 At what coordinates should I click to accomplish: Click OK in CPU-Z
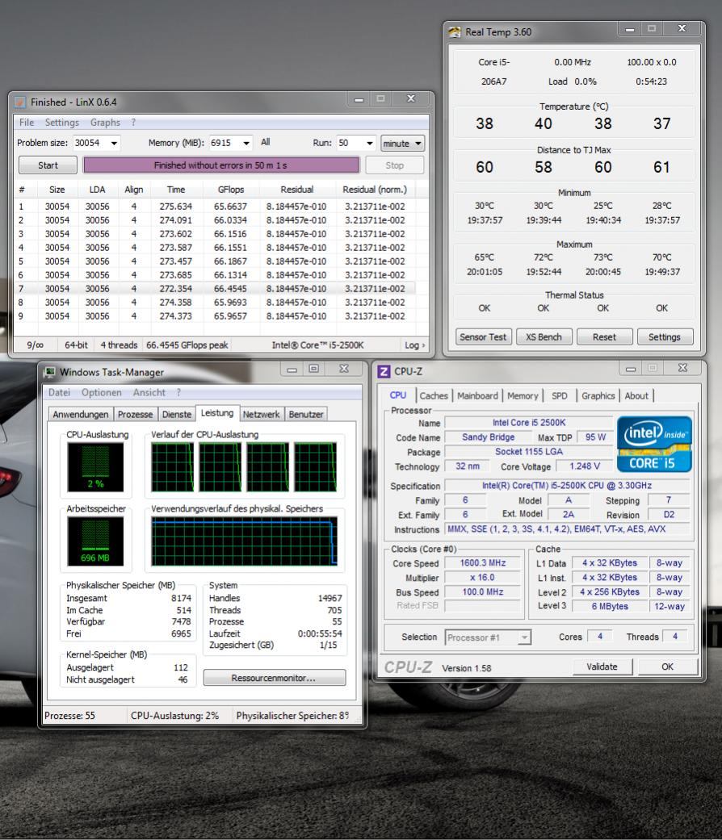[x=667, y=667]
